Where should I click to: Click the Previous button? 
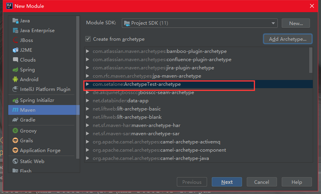(192, 182)
